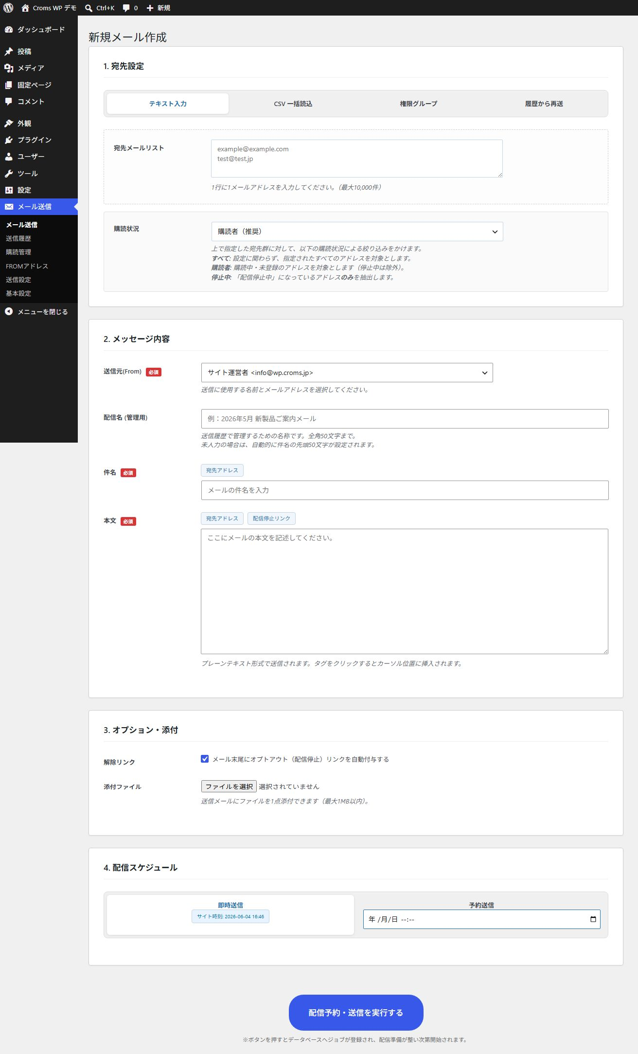The height and width of the screenshot is (1054, 638).
Task: Click the 外観 brush icon
Action: pos(9,124)
